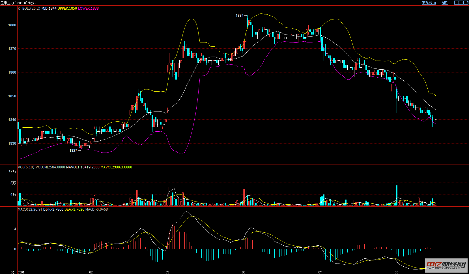Image resolution: width=469 pixels, height=274 pixels.
Task: Click the 02 date marker on time axis
Action: coord(91,272)
